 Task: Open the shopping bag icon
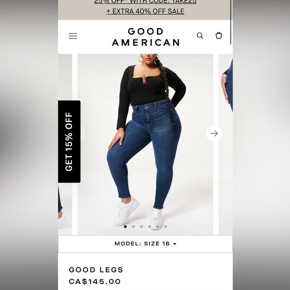[219, 35]
